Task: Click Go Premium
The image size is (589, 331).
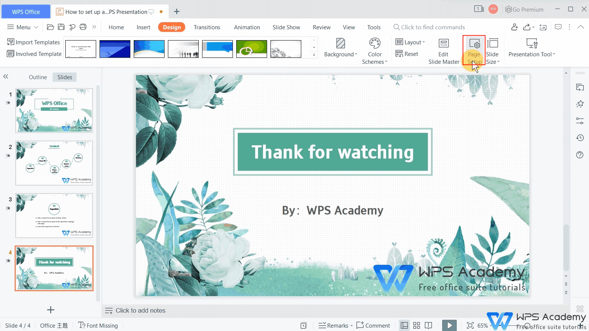Action: click(x=524, y=9)
